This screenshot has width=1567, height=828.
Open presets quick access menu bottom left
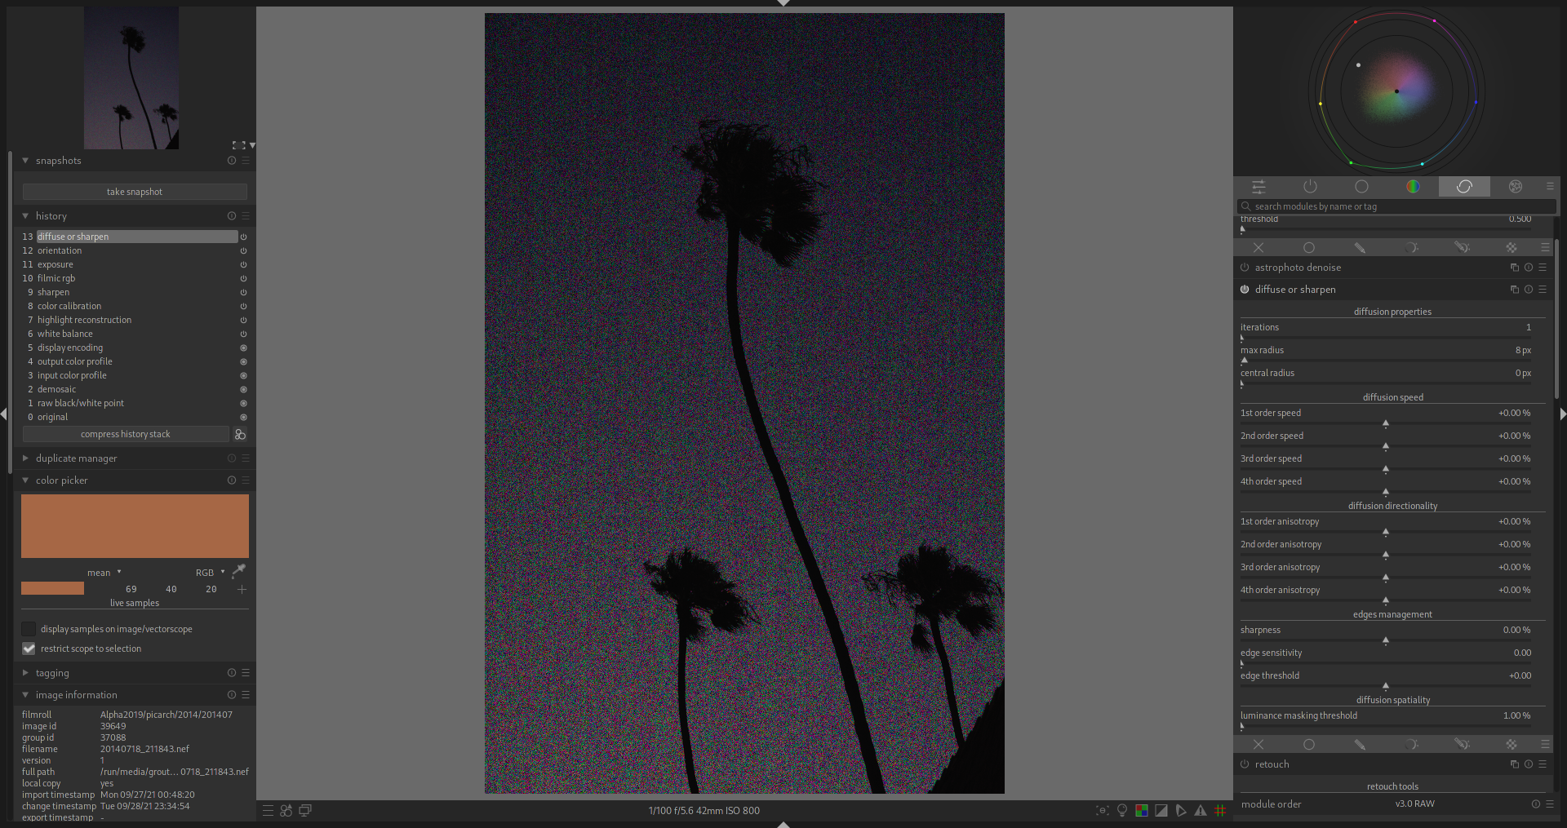268,811
